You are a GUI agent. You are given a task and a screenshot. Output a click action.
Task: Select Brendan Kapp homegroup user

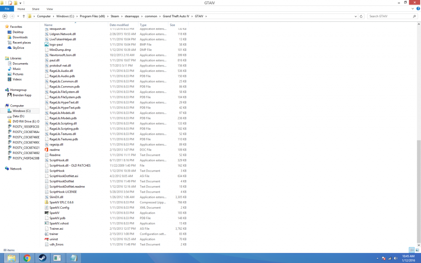[x=22, y=95]
